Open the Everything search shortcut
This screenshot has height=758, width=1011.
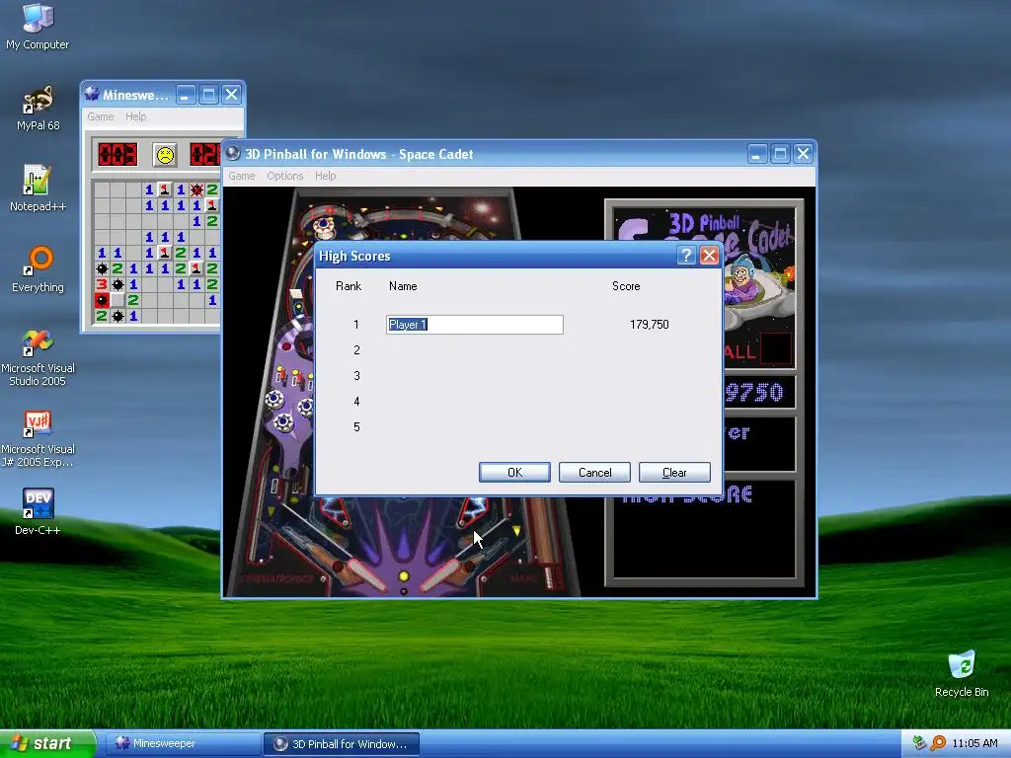(38, 268)
